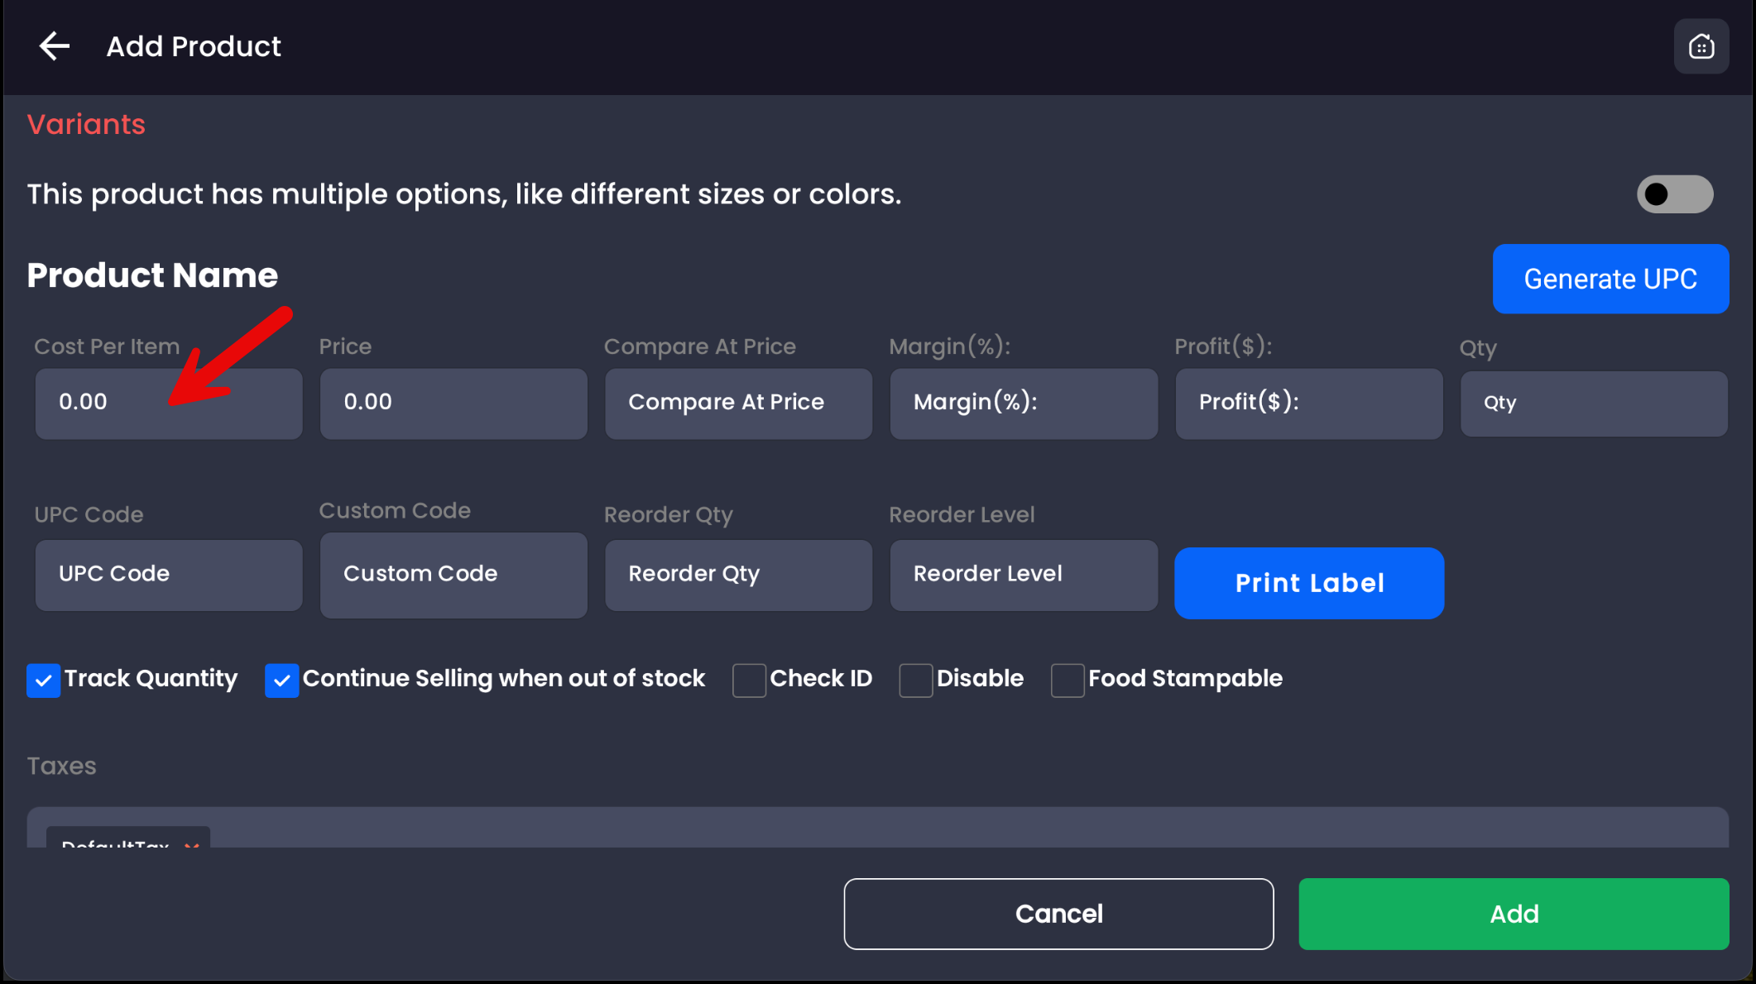Click the top-right scanner icon button
This screenshot has width=1756, height=984.
(x=1701, y=46)
